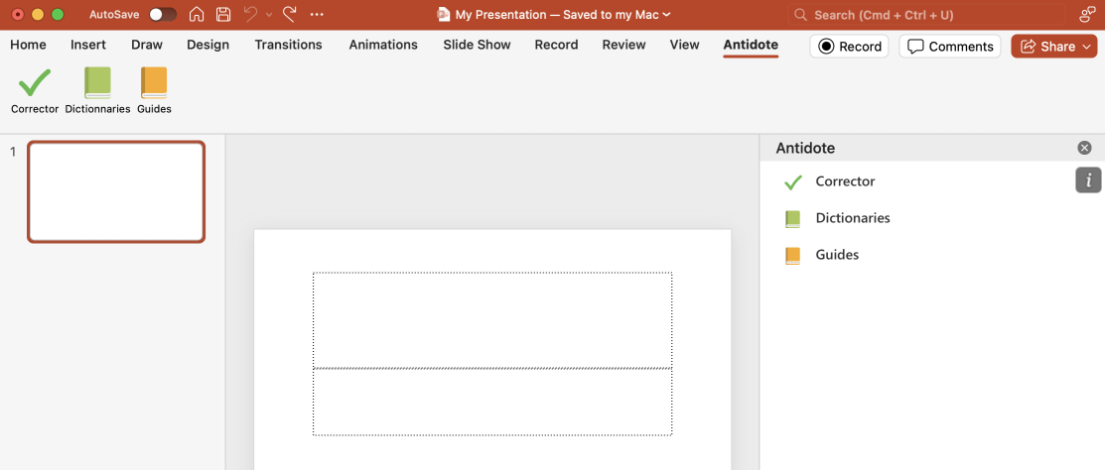The image size is (1105, 470).
Task: Switch to the Design tab
Action: [207, 45]
